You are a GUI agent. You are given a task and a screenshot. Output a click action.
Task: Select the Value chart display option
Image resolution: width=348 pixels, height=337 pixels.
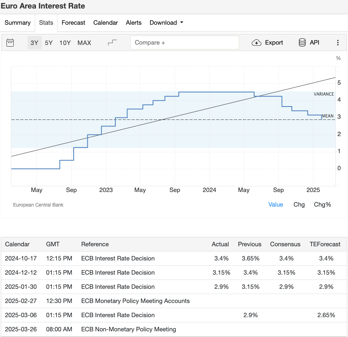[276, 205]
